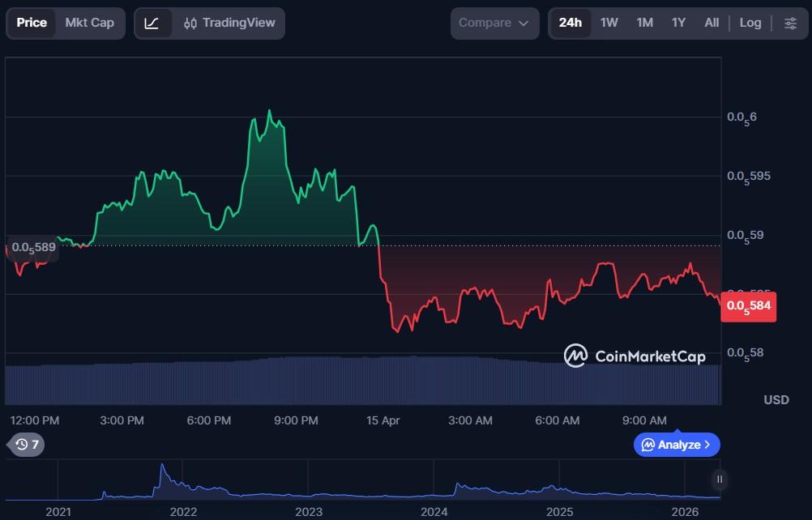The width and height of the screenshot is (812, 520).
Task: Click the opening price label 0.0₅589
Action: (x=33, y=247)
